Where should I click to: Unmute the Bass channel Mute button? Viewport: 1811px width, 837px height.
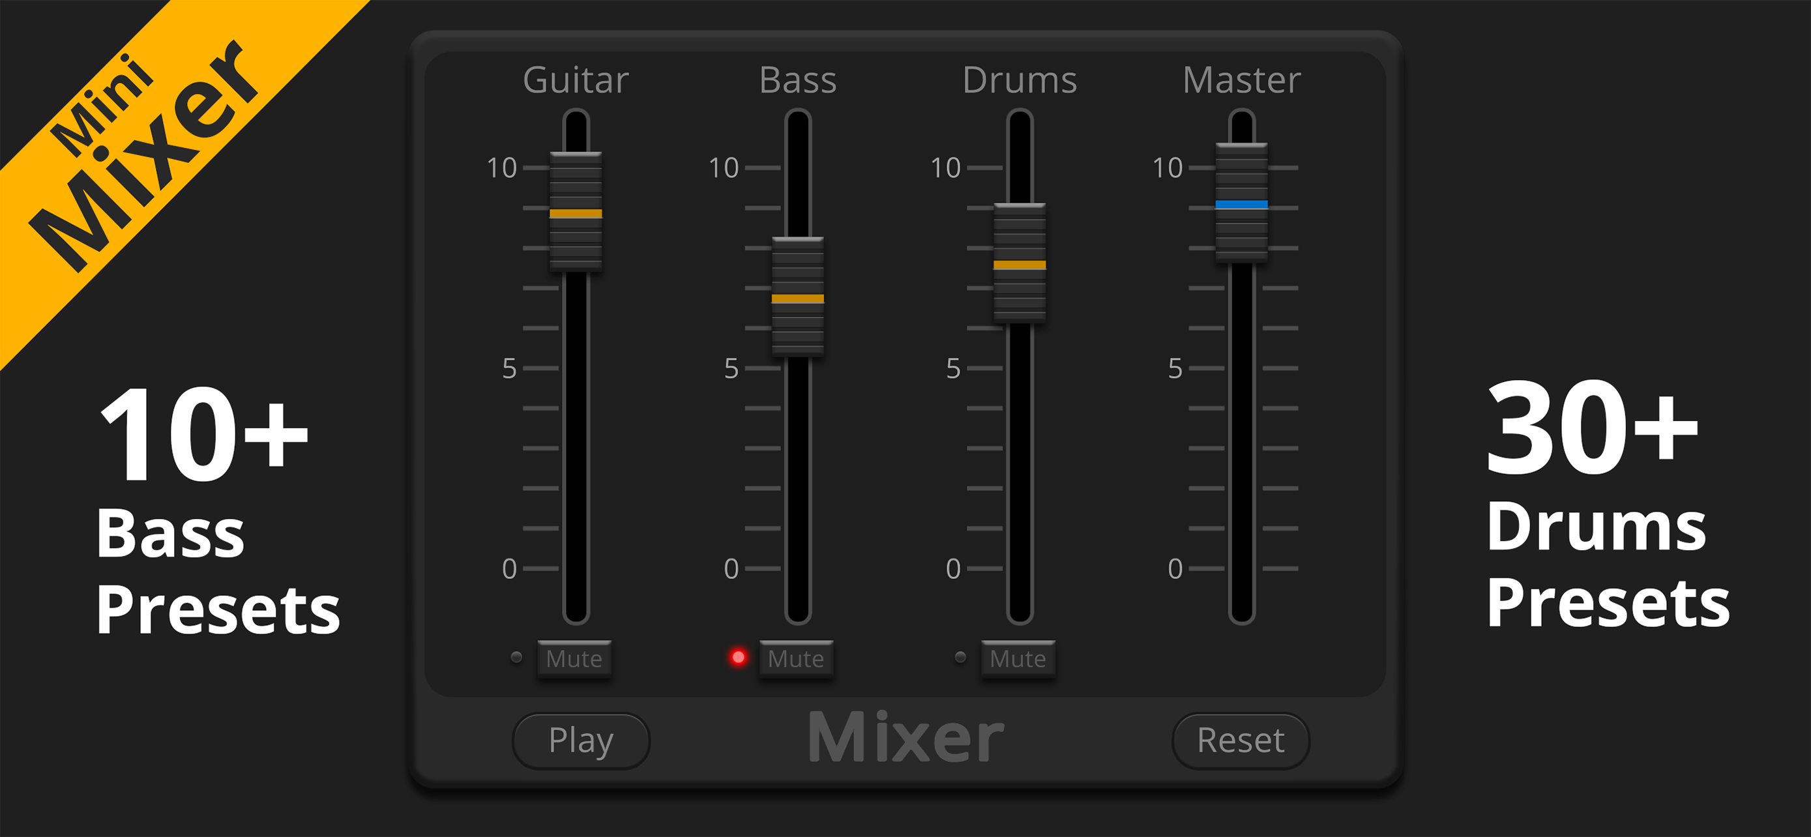(x=797, y=658)
